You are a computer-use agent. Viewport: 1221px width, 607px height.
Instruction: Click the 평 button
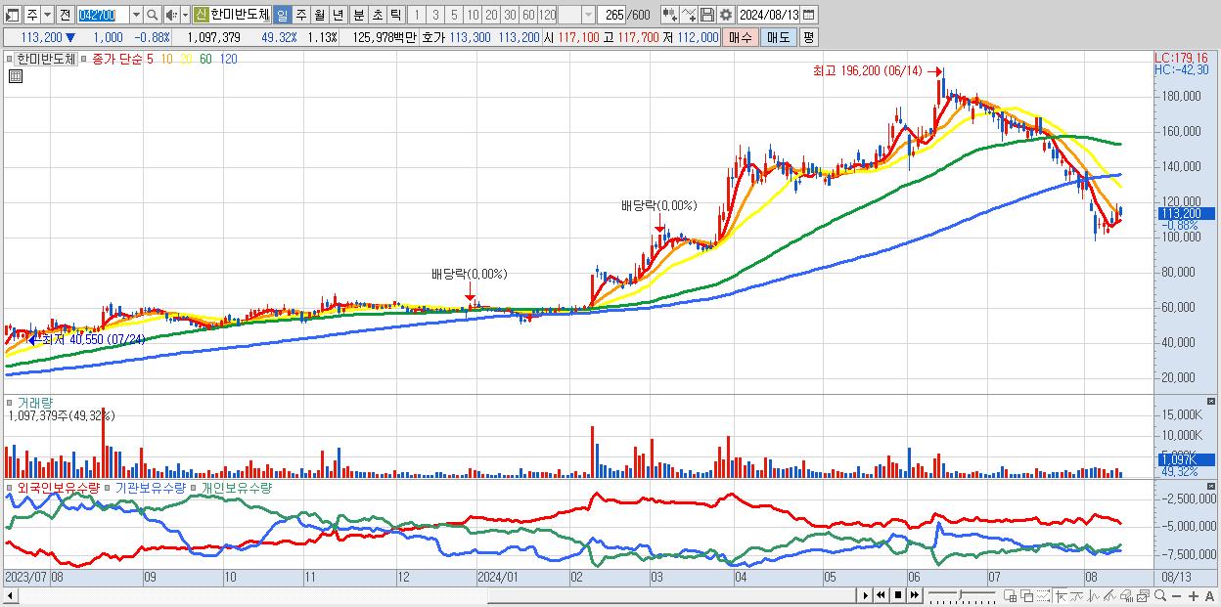[808, 37]
